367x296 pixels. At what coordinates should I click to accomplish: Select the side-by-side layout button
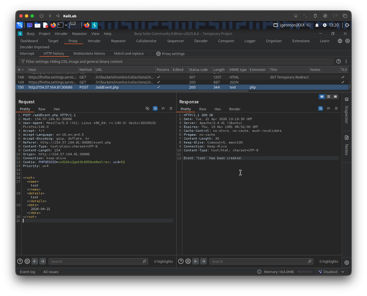point(322,97)
